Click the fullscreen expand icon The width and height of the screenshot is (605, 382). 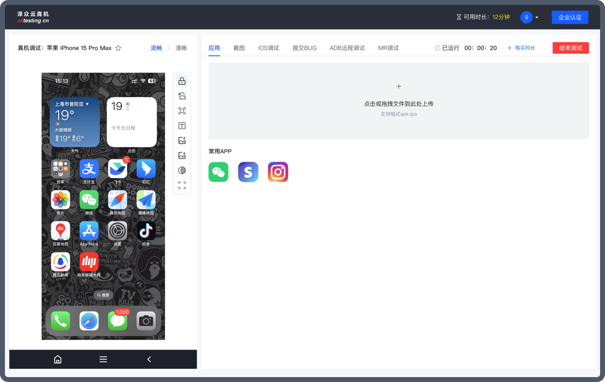[182, 185]
